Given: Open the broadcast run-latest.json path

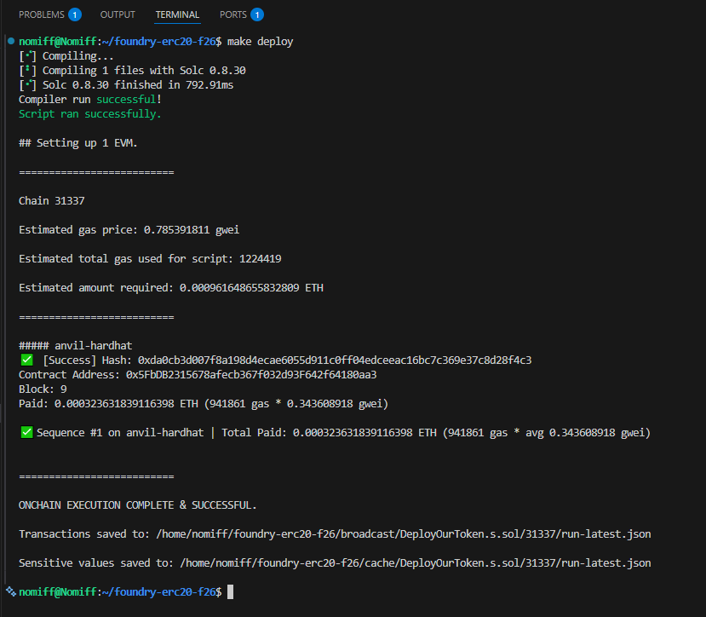Looking at the screenshot, I should click(x=404, y=534).
